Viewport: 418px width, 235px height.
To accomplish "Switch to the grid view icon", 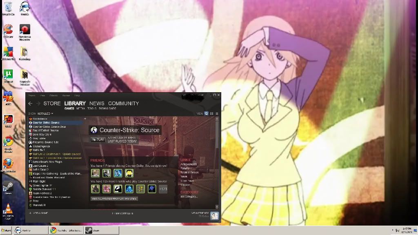I will coord(217,113).
